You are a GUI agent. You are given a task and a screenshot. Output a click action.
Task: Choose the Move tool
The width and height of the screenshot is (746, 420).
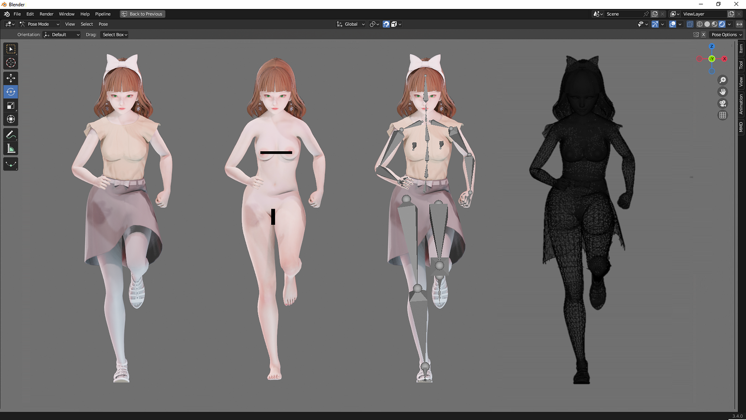pyautogui.click(x=10, y=78)
